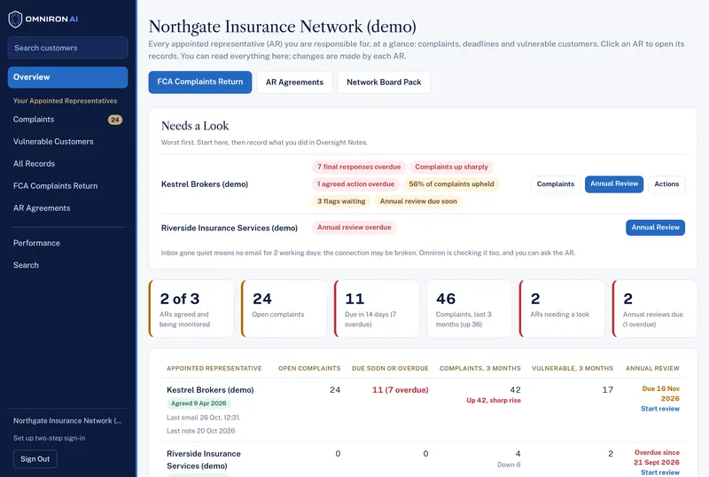
Task: Click 'Up 42, sharp rise' text
Action: [x=494, y=401]
